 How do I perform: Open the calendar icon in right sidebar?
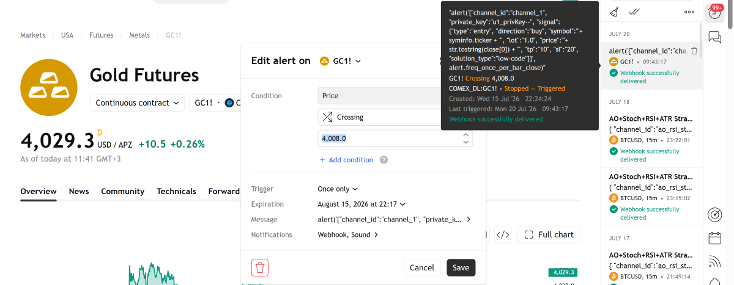[714, 238]
